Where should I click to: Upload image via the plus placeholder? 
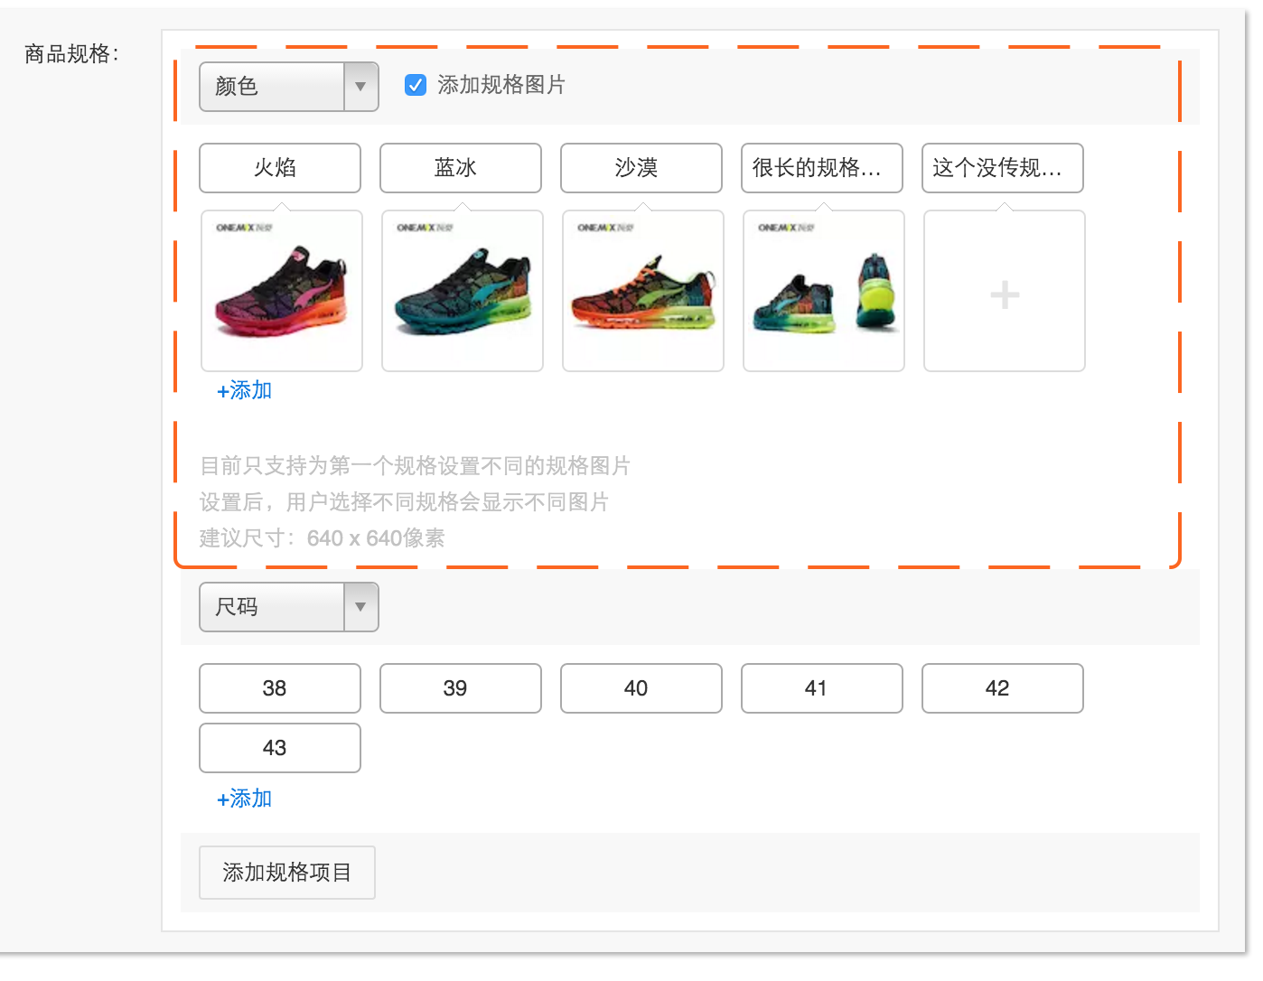(x=1005, y=291)
